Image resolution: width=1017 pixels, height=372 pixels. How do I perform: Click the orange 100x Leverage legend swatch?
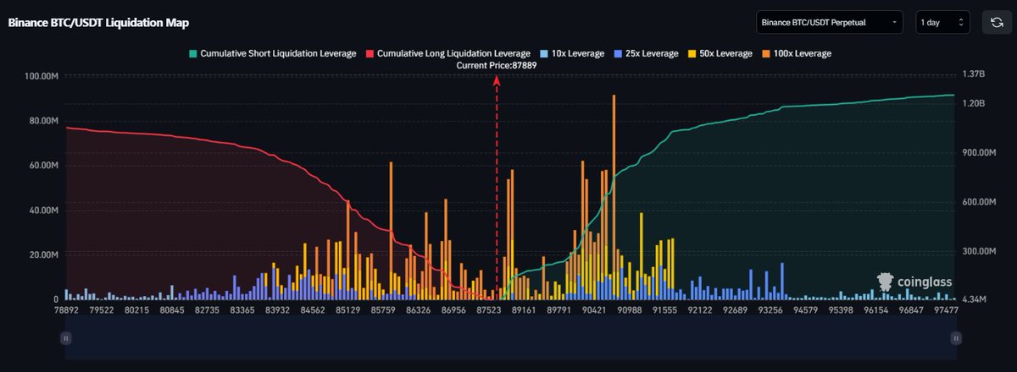click(765, 53)
